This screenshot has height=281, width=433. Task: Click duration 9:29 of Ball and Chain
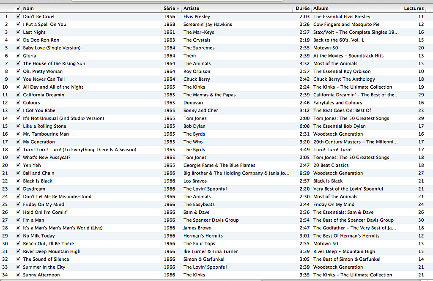[x=304, y=173]
